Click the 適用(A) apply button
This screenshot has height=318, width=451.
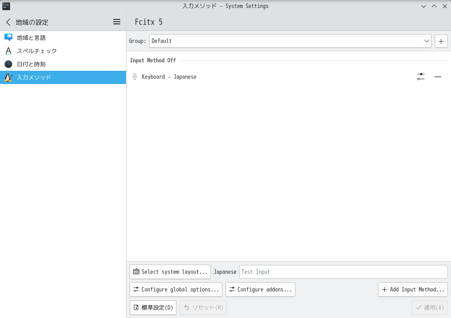(430, 308)
